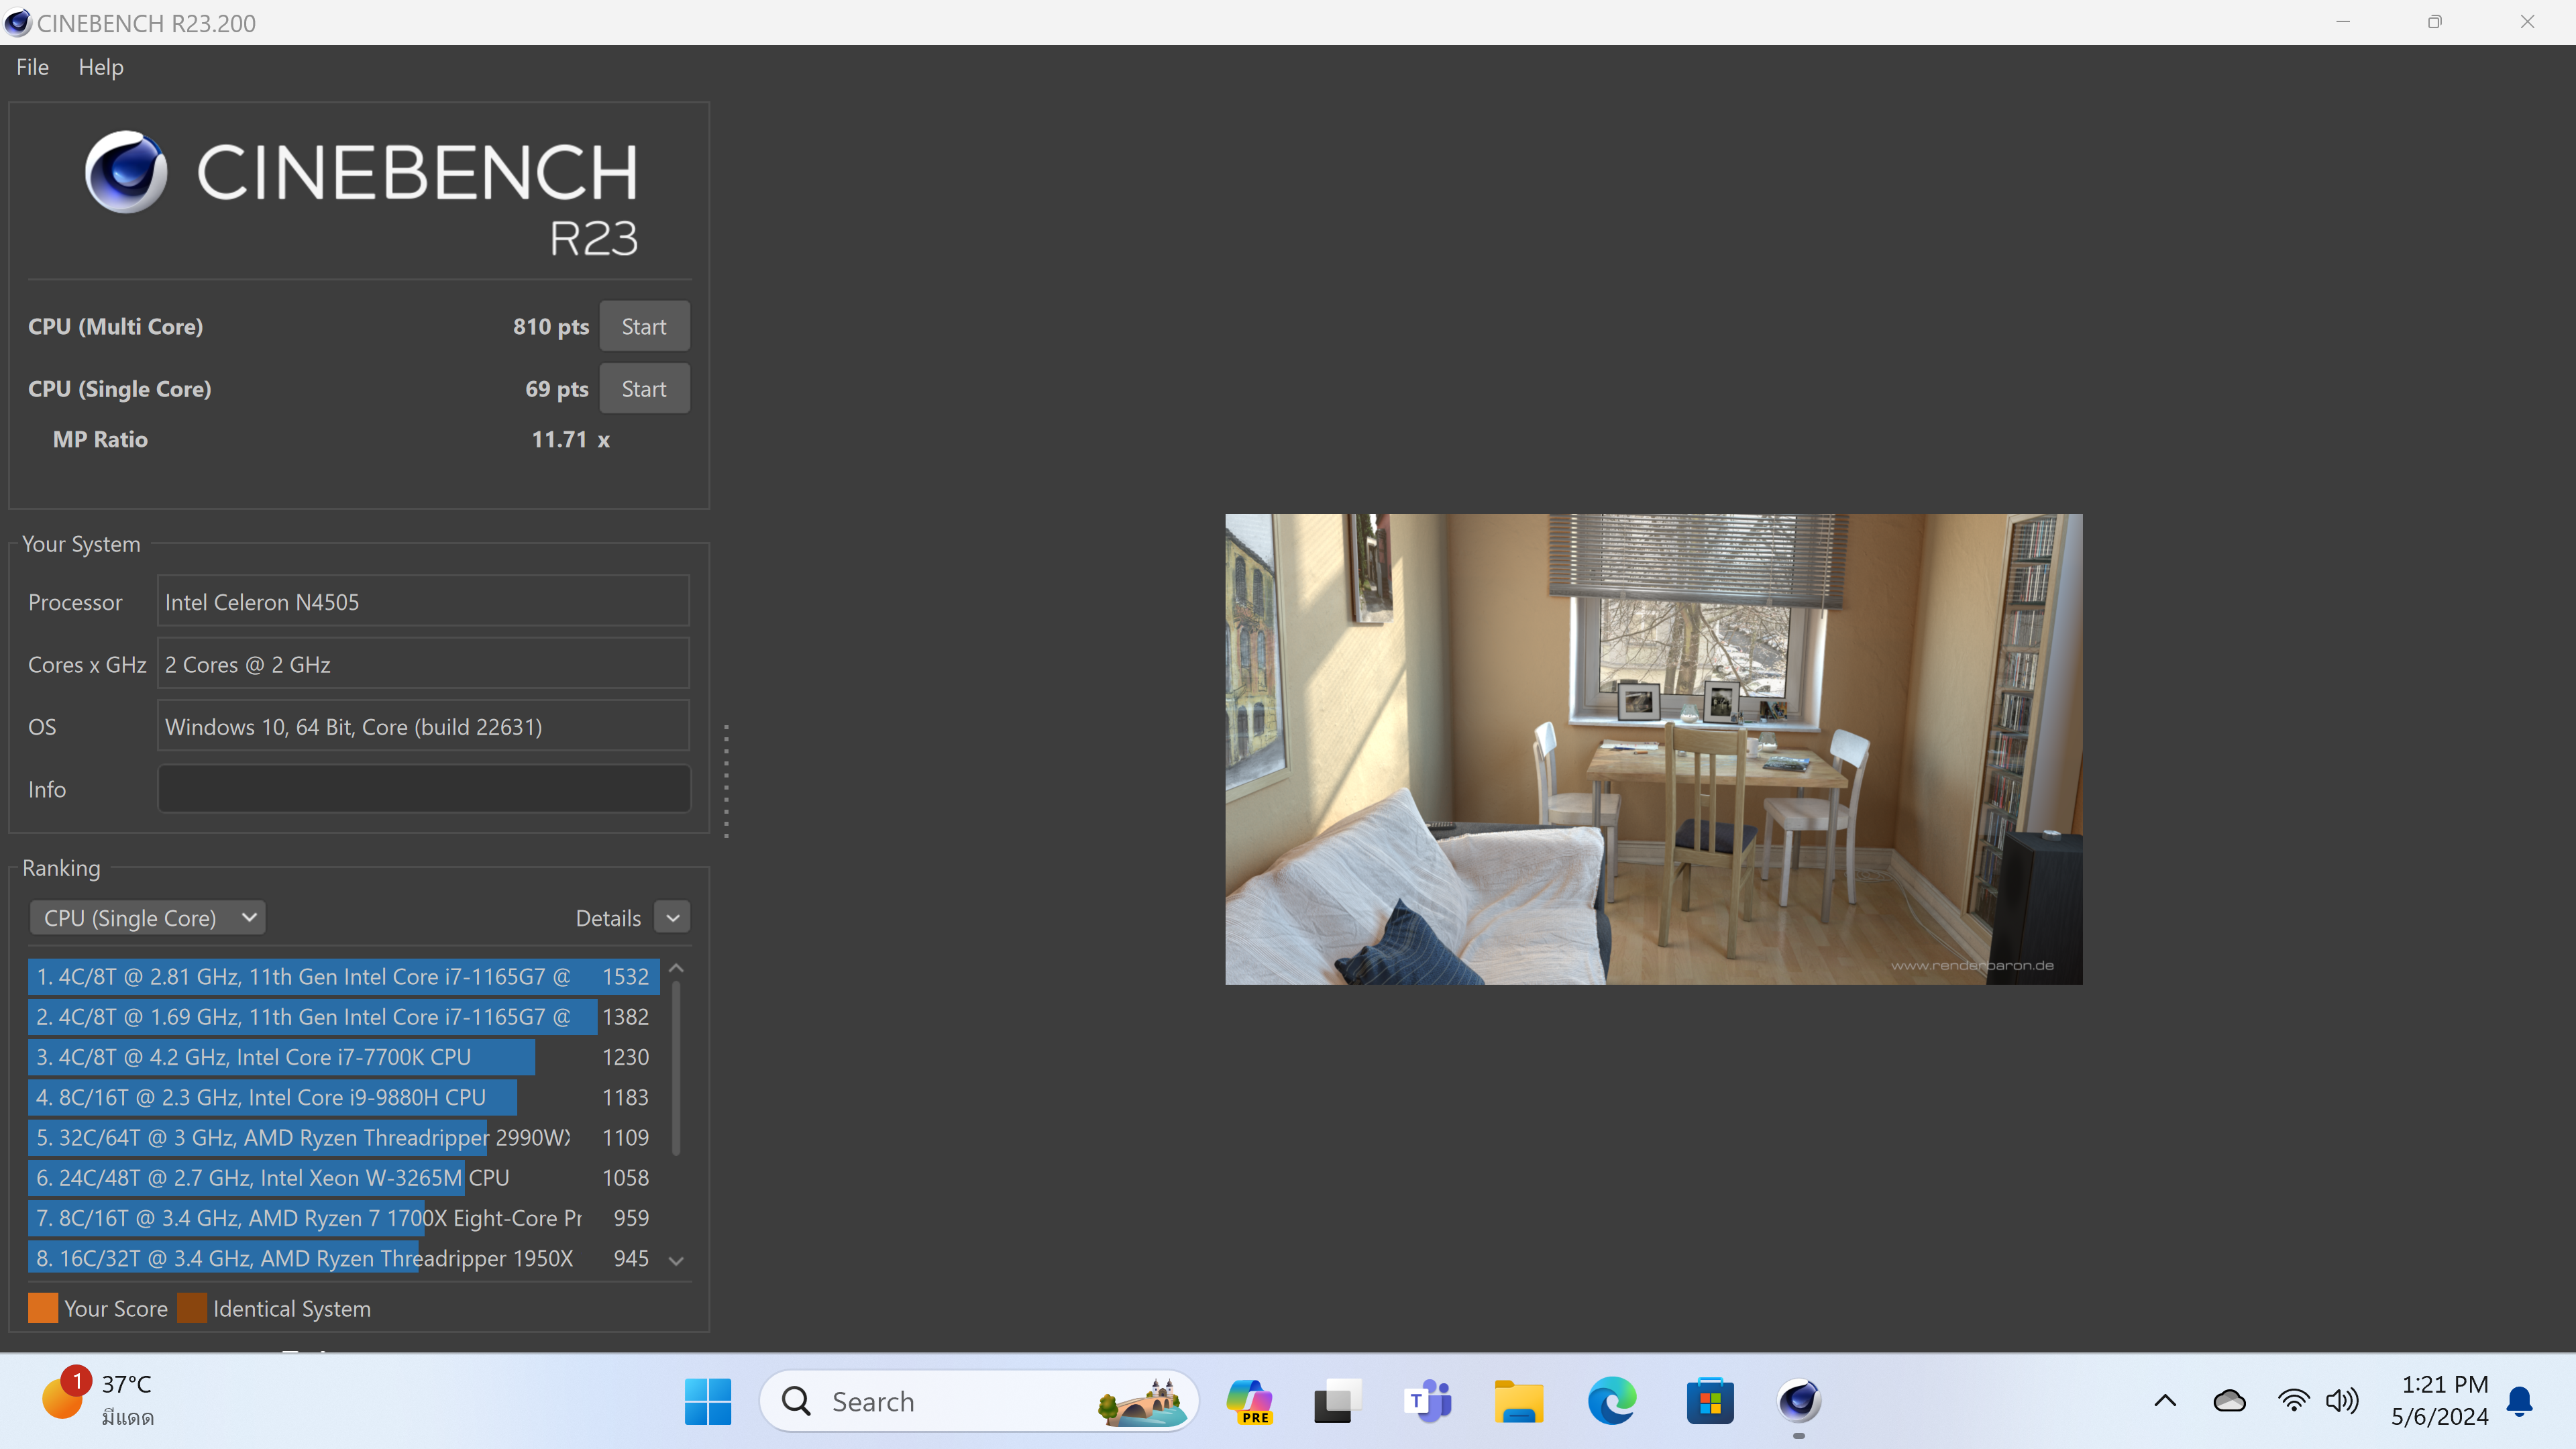Viewport: 2576px width, 1449px height.
Task: Click the Info input field
Action: 424,789
